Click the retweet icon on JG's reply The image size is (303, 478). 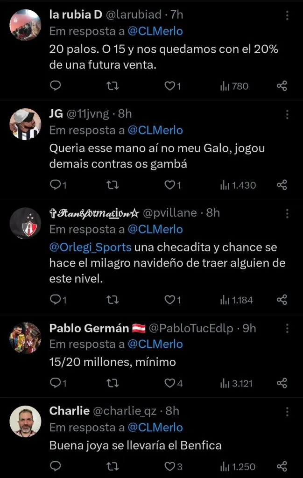[x=112, y=185]
